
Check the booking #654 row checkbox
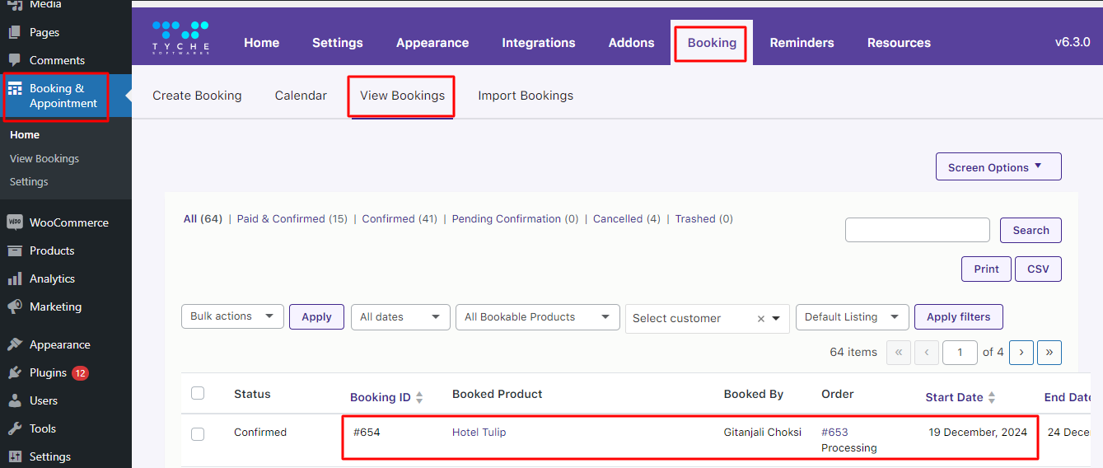198,433
